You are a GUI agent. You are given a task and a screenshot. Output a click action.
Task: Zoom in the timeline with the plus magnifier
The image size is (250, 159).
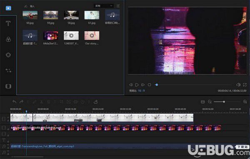pyautogui.click(x=245, y=102)
